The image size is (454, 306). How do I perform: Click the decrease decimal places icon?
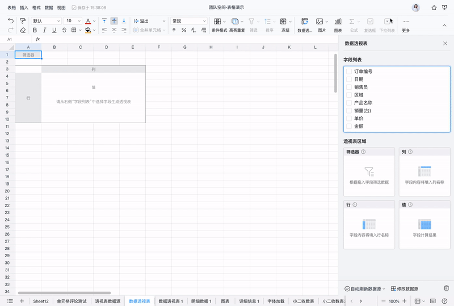(194, 30)
